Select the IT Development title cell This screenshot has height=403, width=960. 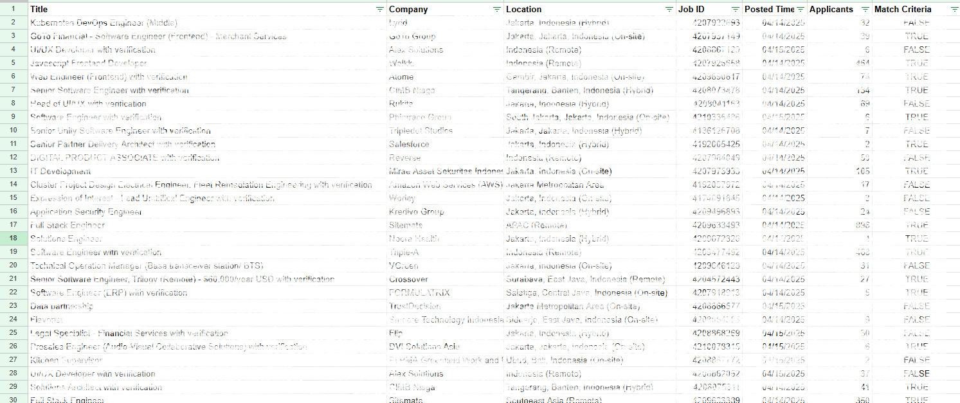pos(207,171)
